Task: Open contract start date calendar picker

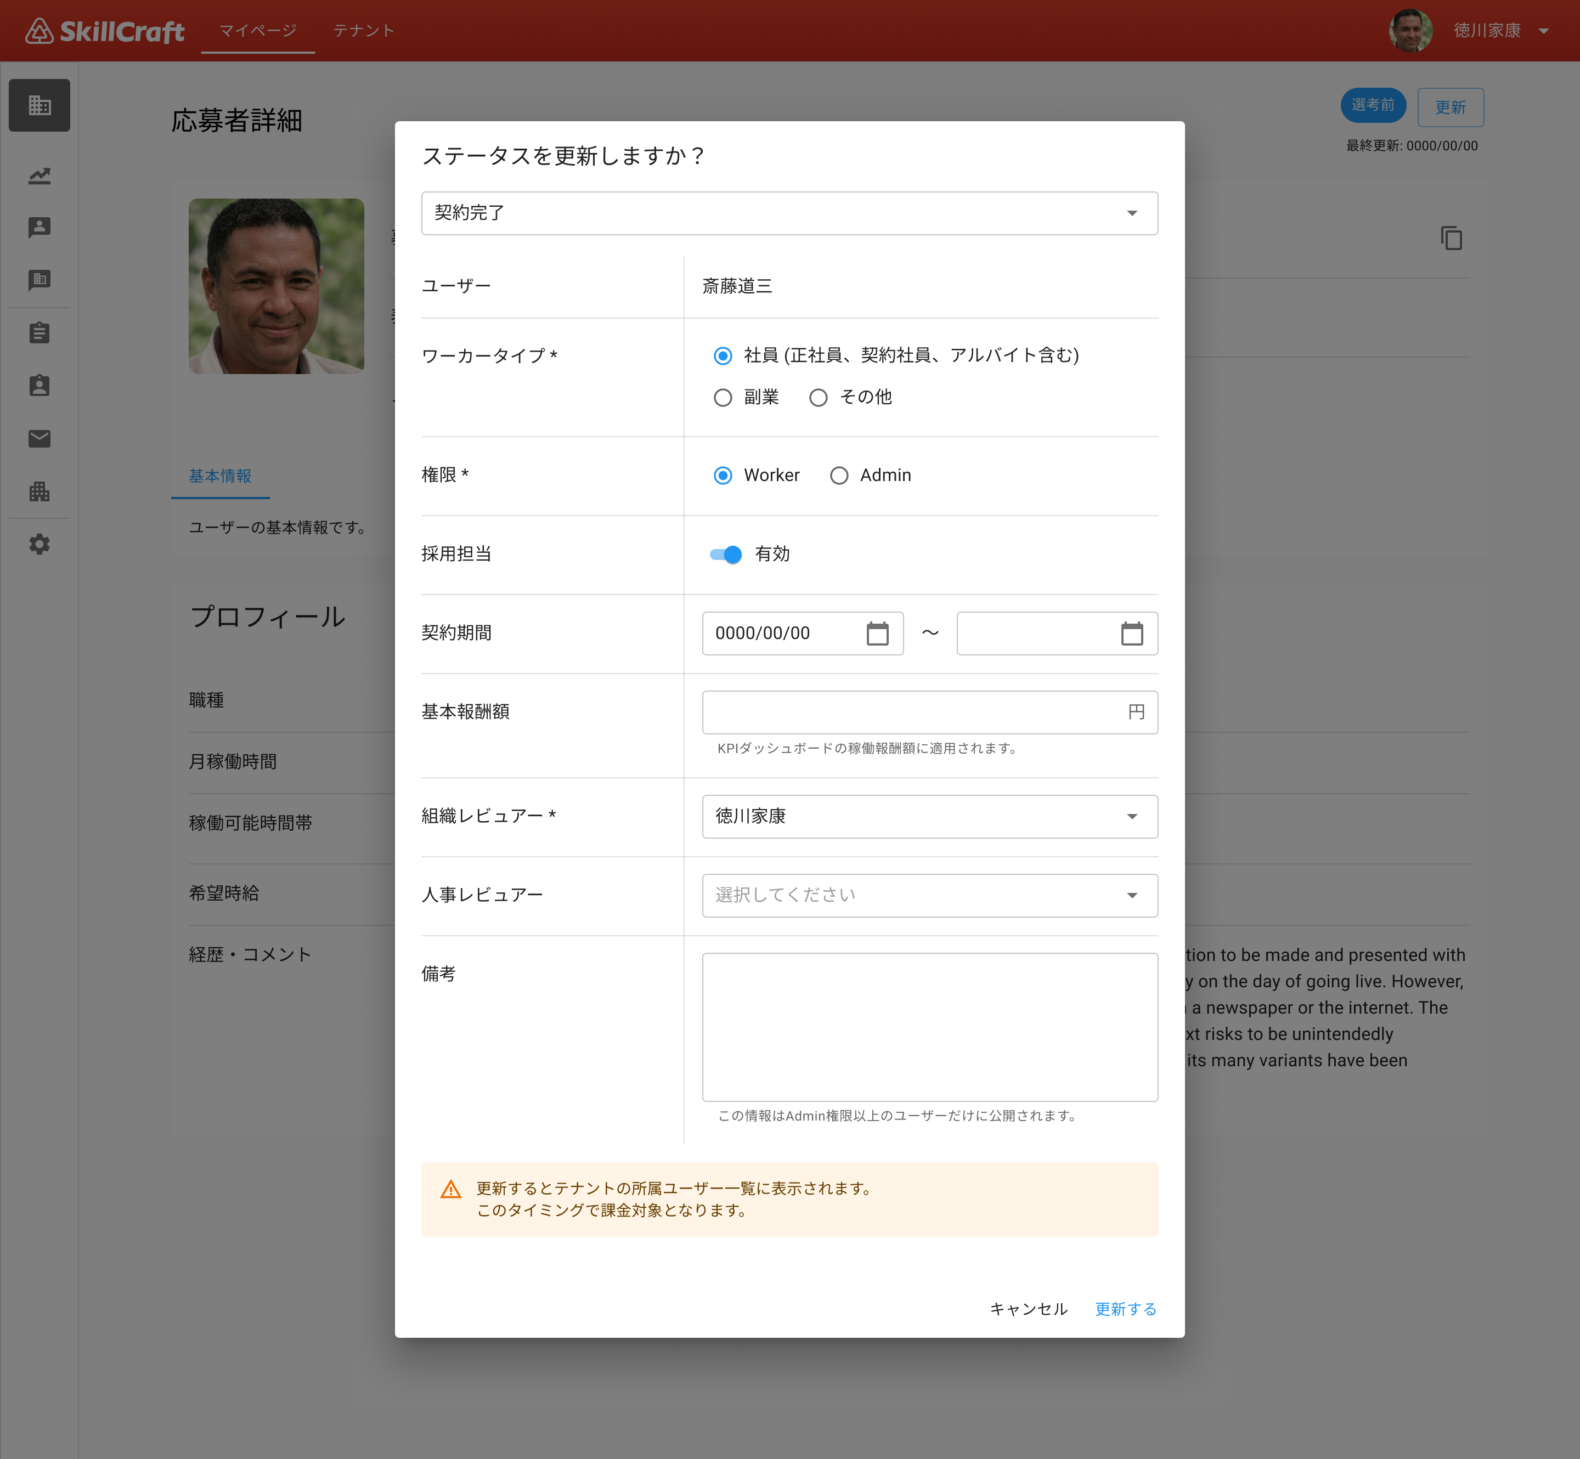Action: [877, 633]
